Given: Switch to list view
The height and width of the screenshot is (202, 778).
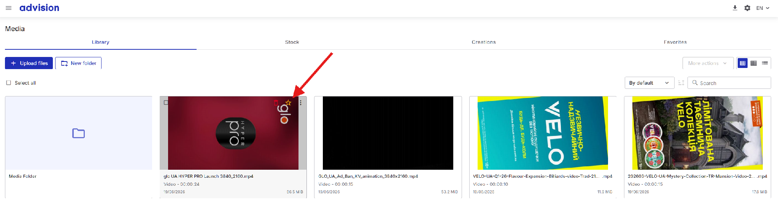Looking at the screenshot, I should pos(765,63).
